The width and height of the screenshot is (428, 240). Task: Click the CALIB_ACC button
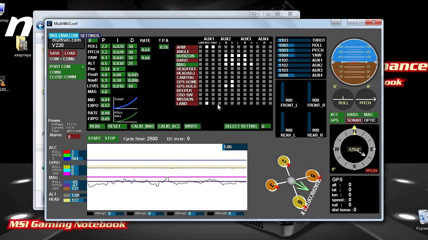point(169,126)
